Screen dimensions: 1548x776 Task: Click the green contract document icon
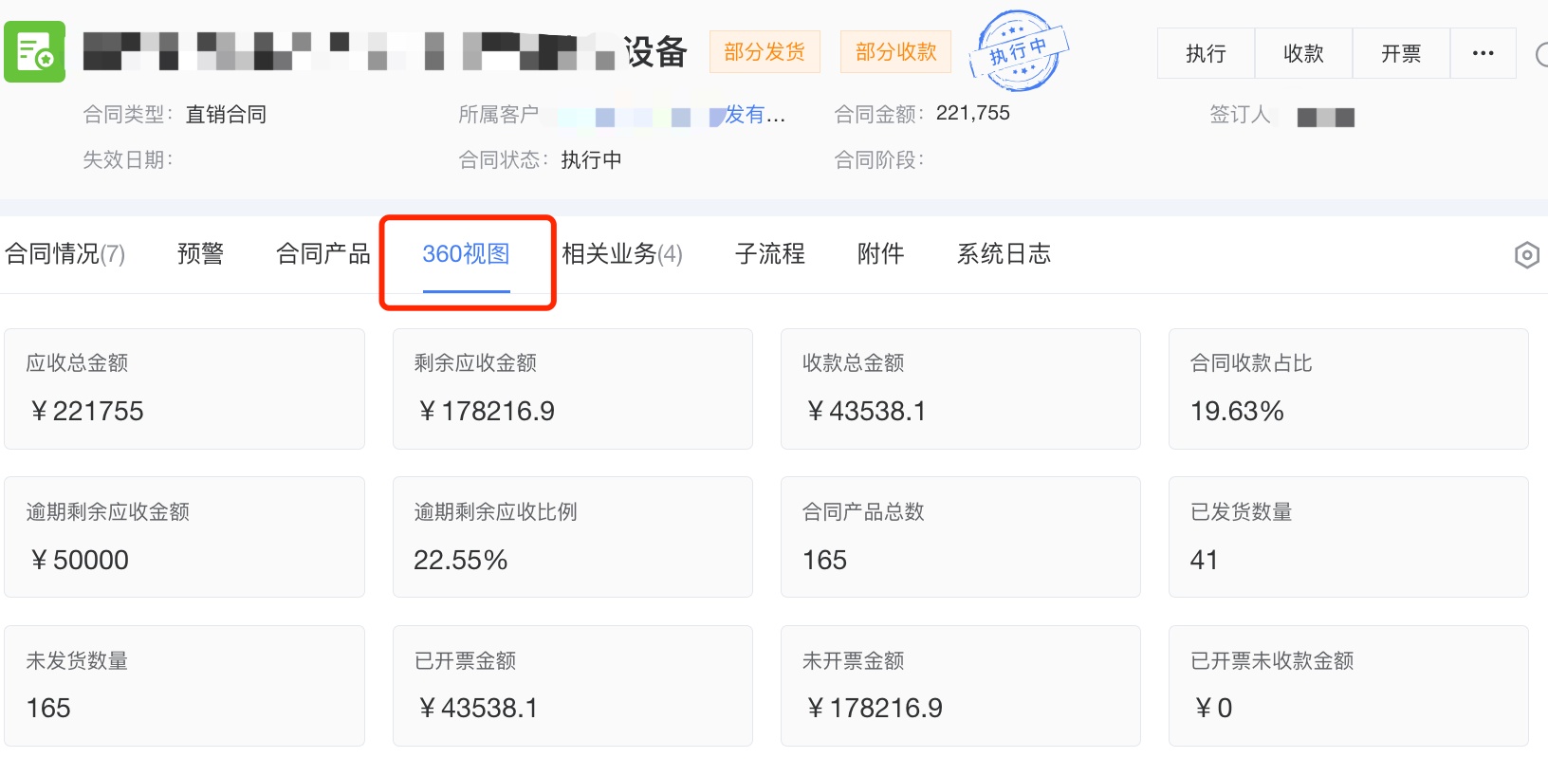[x=35, y=52]
